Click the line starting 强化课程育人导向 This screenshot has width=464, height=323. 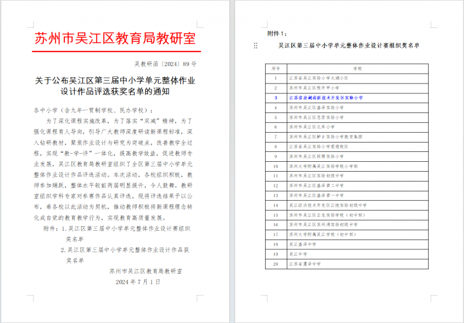[x=113, y=132]
